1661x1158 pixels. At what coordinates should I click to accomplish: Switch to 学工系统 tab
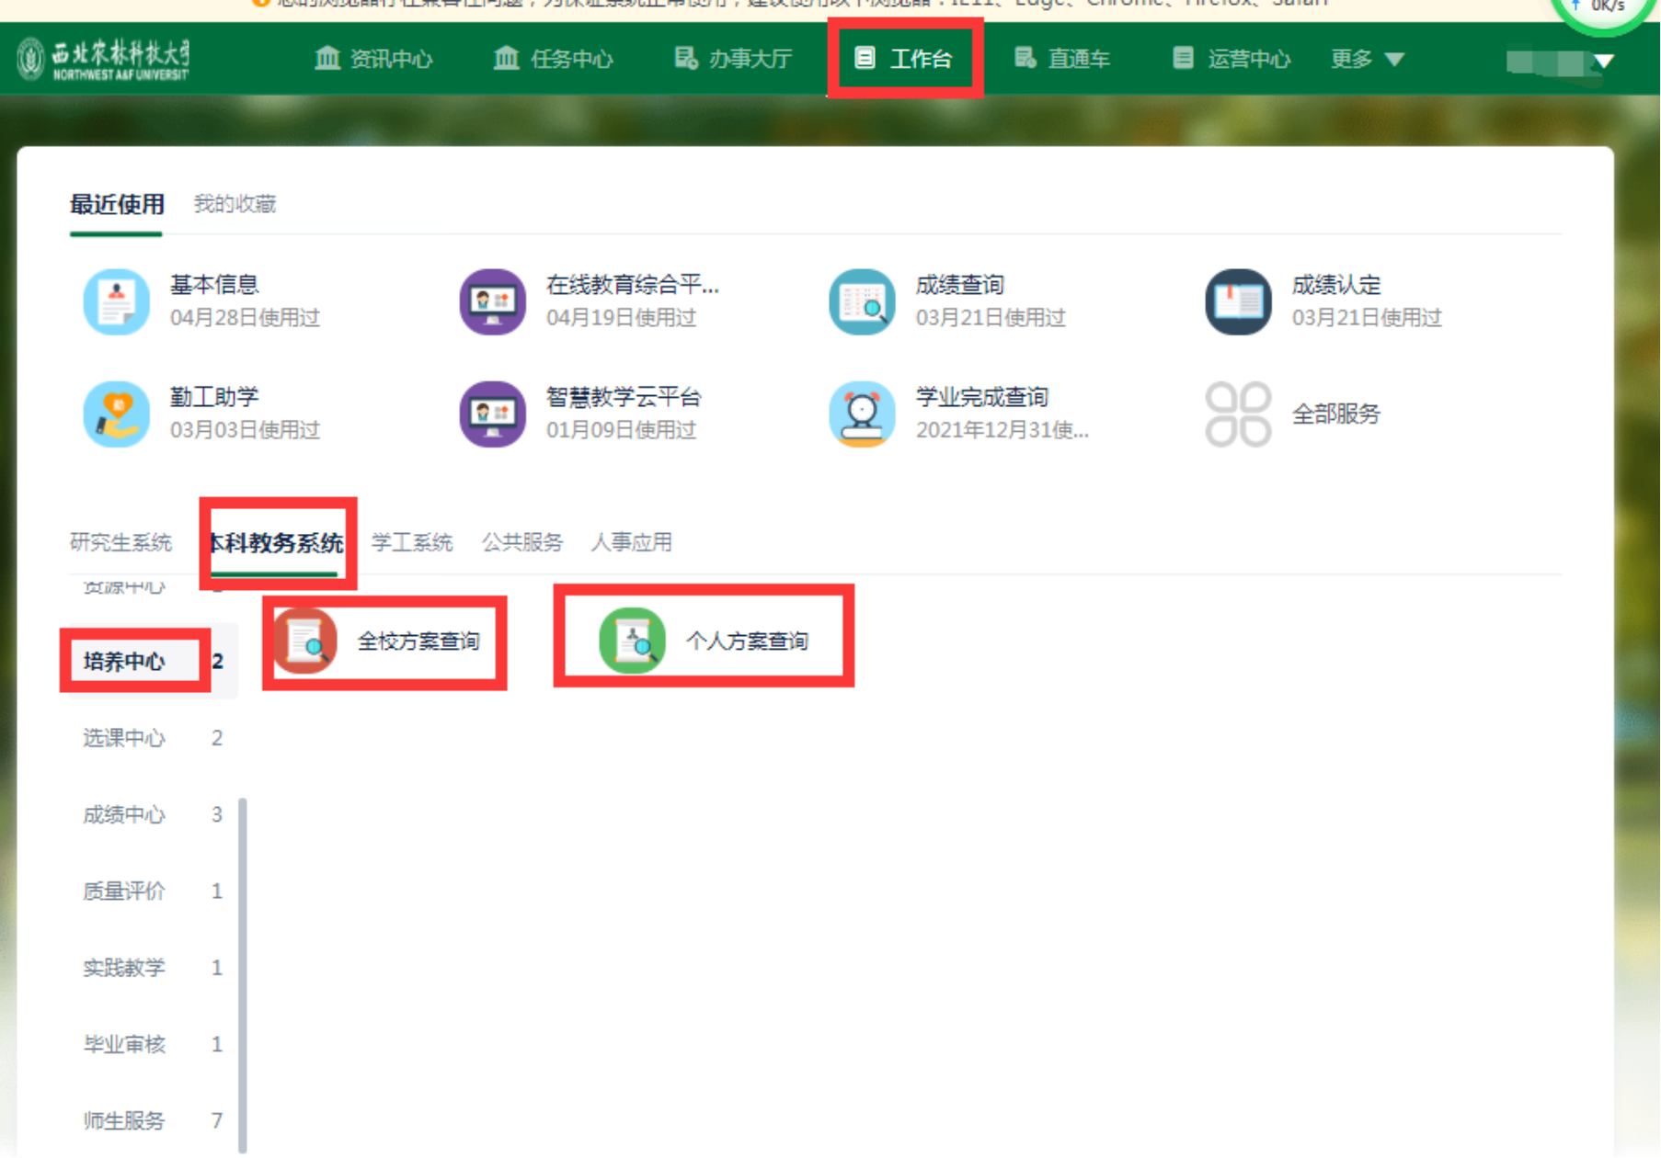(412, 542)
